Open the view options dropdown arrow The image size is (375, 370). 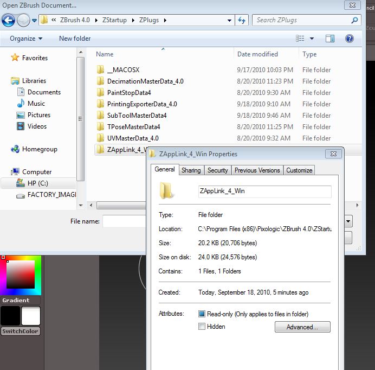point(312,39)
